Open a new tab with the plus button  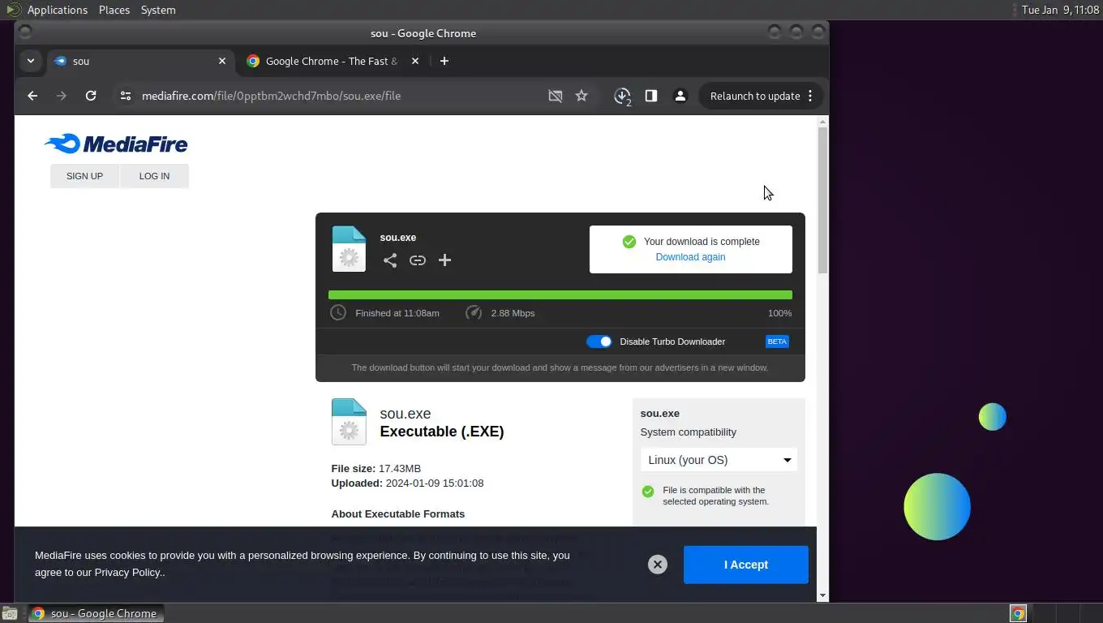point(444,61)
